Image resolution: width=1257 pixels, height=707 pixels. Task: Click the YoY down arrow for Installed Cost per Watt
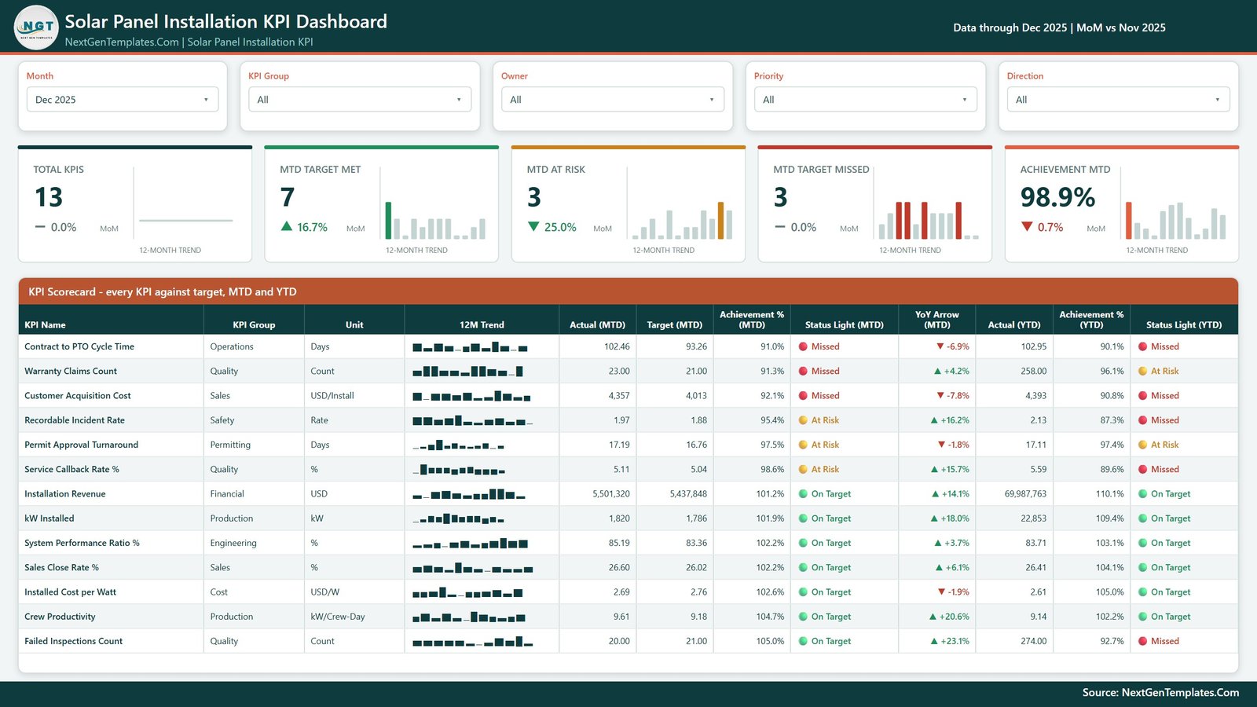[941, 592]
